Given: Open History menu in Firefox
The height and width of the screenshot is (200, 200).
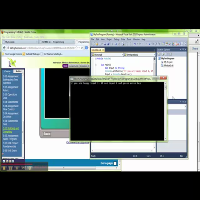Looking at the screenshot, I should (19, 37).
